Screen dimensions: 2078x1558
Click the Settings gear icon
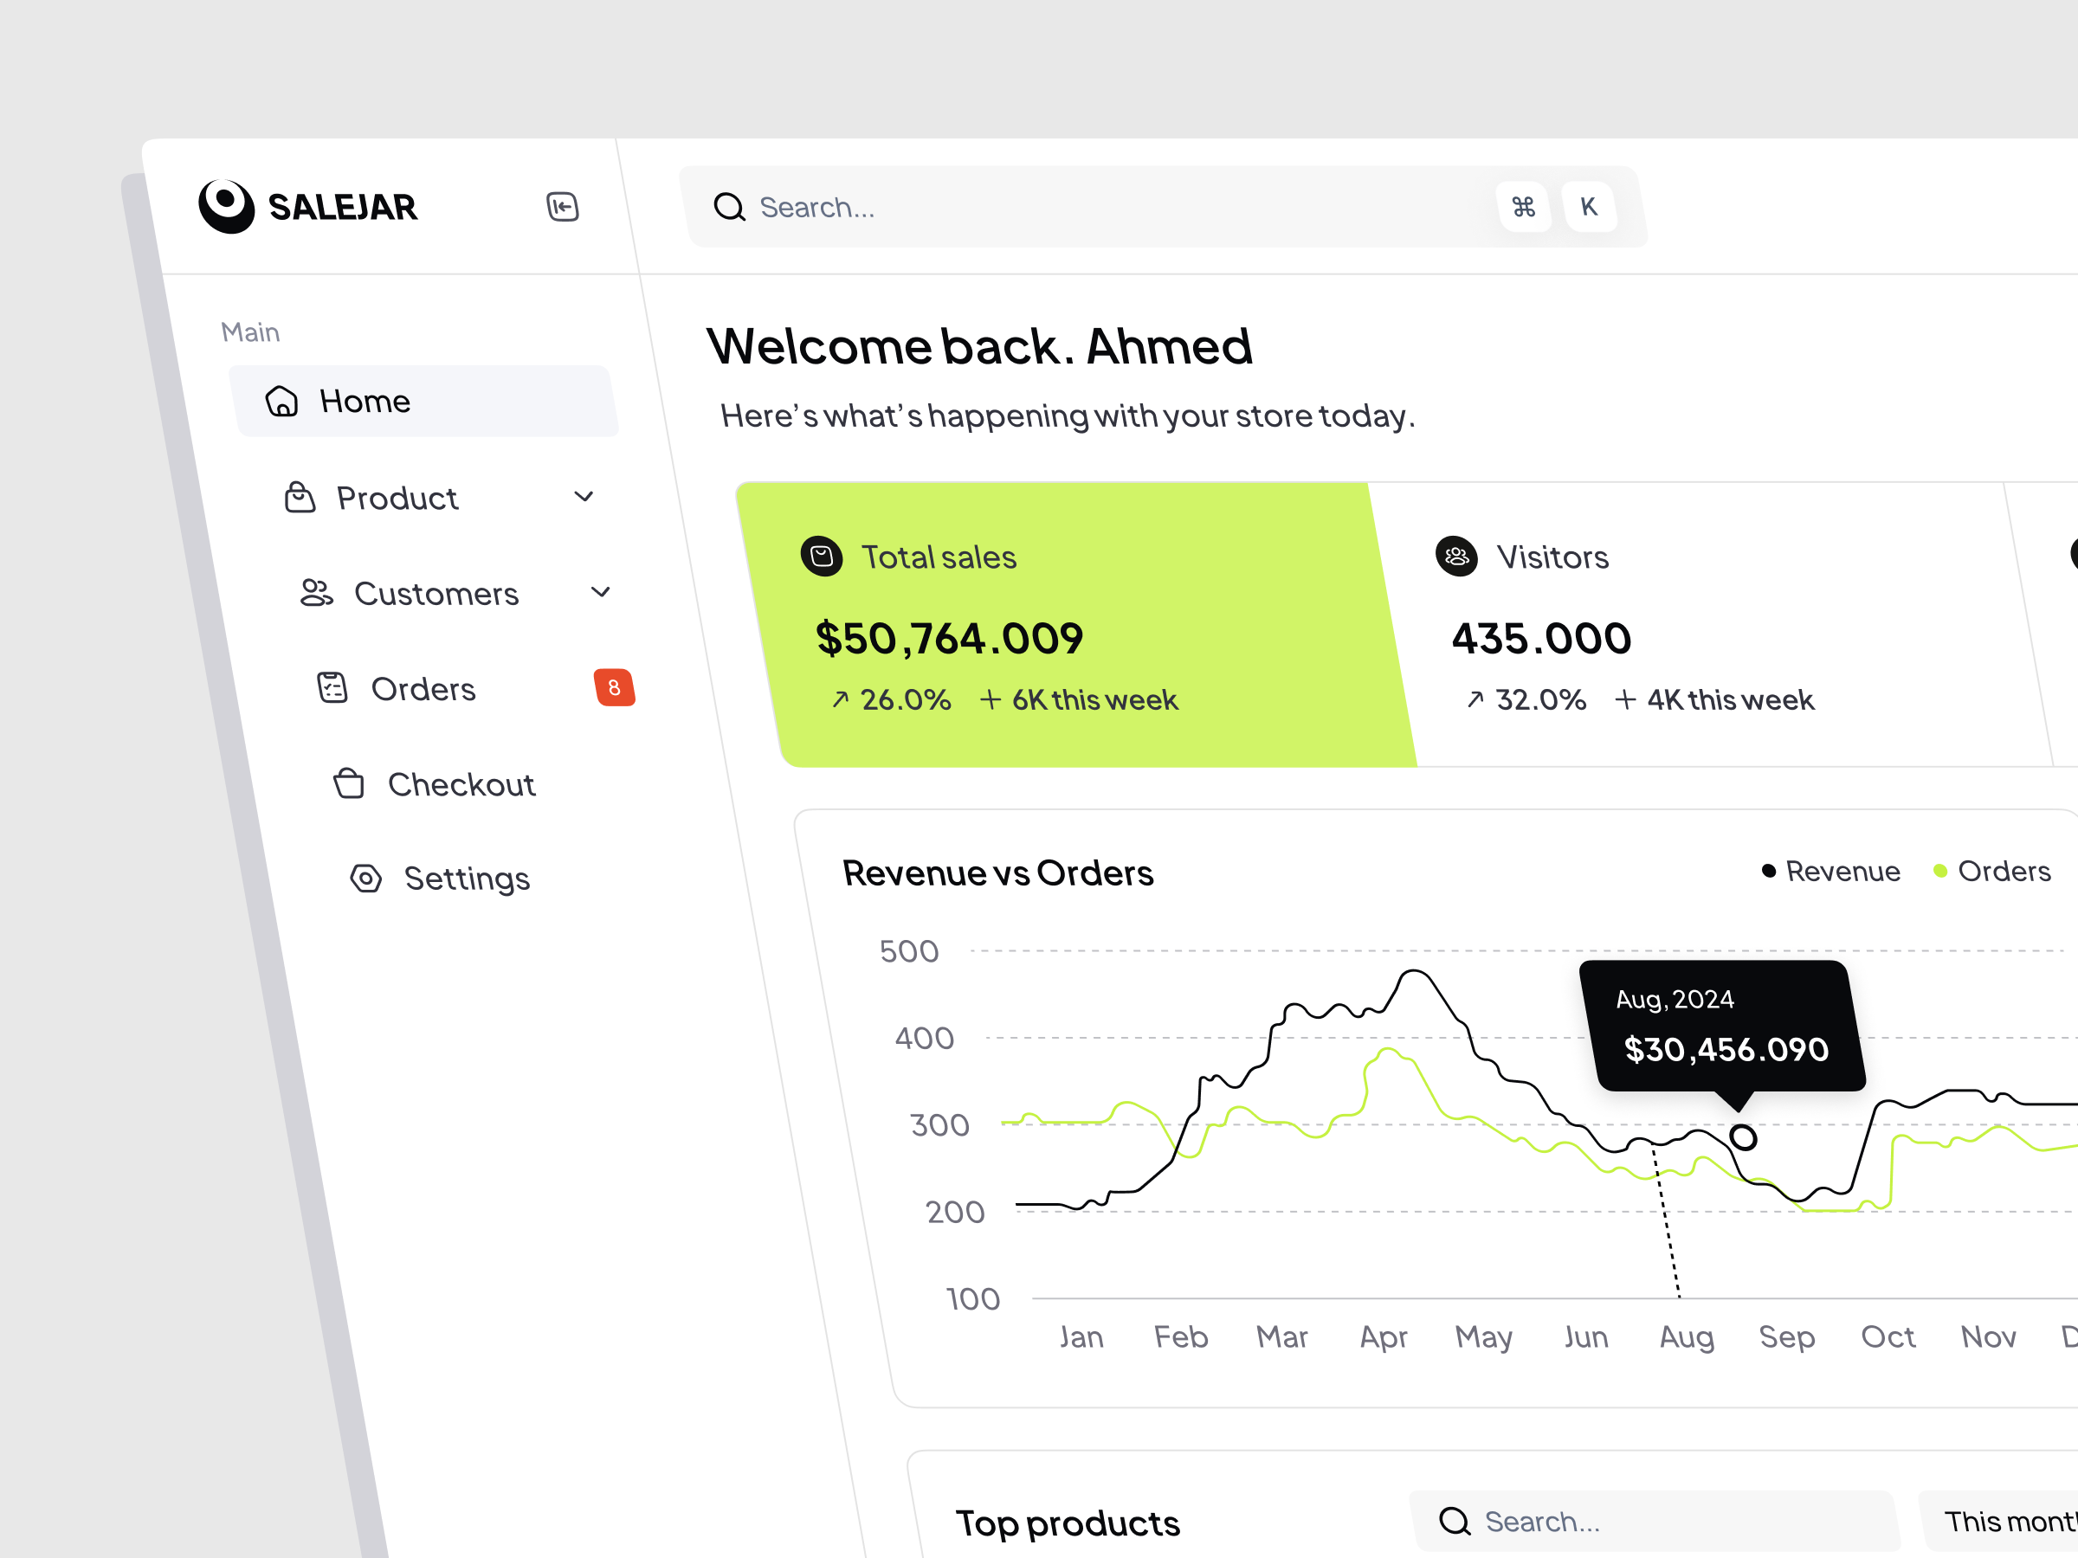[365, 878]
